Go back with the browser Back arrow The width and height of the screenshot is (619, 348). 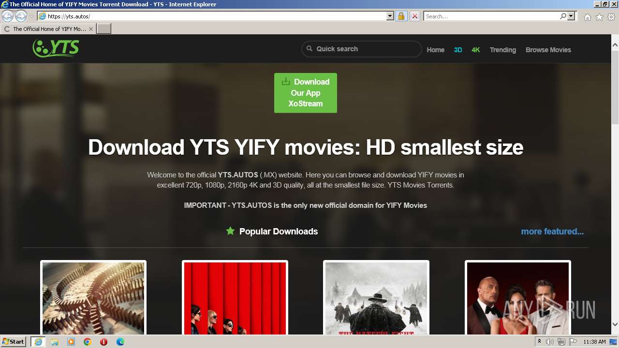8,16
